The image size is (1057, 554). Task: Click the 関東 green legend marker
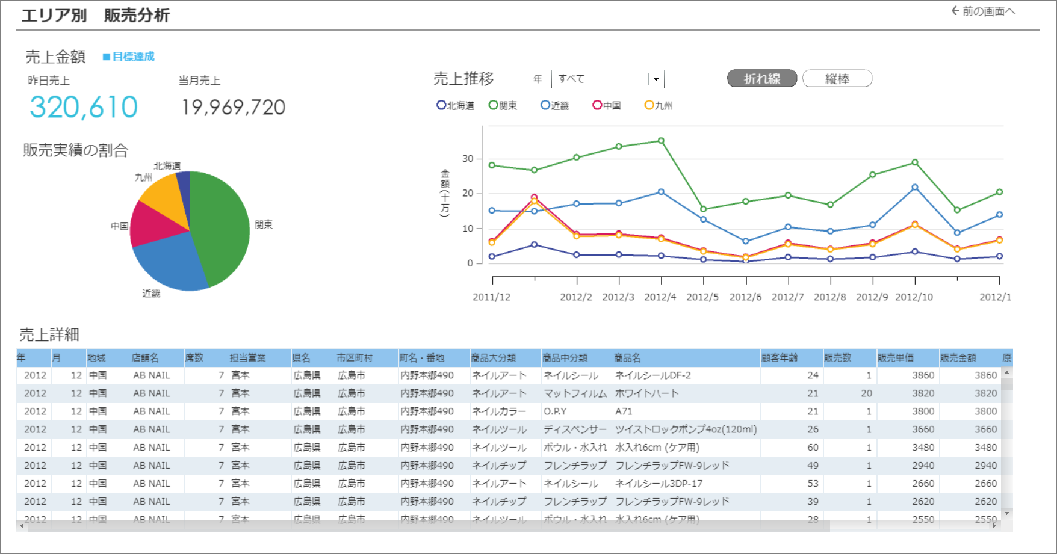pyautogui.click(x=493, y=105)
